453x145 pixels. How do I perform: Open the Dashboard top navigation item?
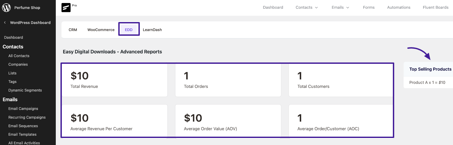click(273, 7)
